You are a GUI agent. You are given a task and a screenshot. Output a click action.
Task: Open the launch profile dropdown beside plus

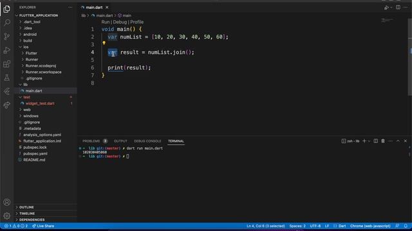369,141
